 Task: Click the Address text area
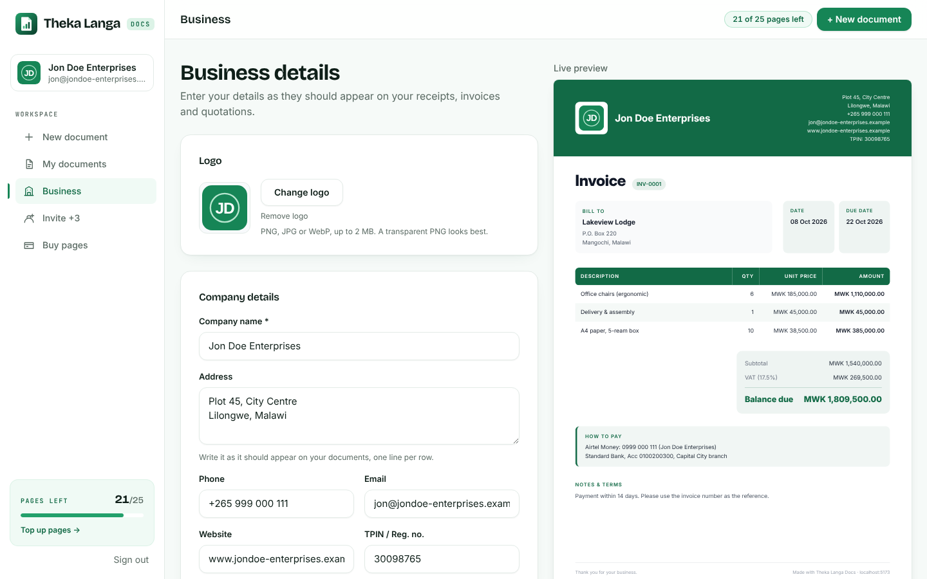click(x=359, y=416)
